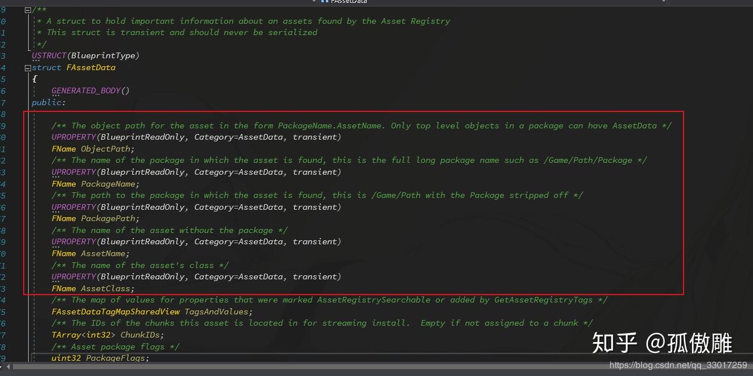The height and width of the screenshot is (376, 753).
Task: Open the blog.csdn.net watermark link
Action: [x=678, y=366]
